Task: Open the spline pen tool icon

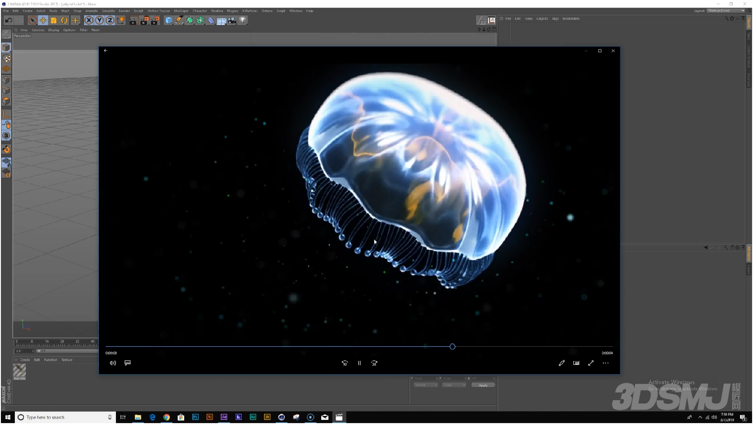Action: [x=179, y=20]
